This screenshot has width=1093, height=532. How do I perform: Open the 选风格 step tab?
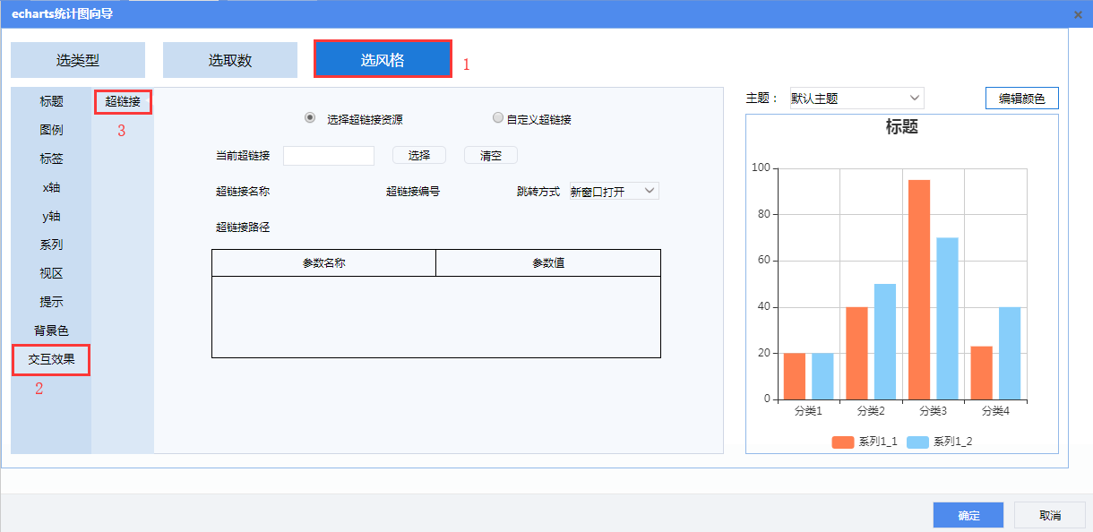point(383,60)
